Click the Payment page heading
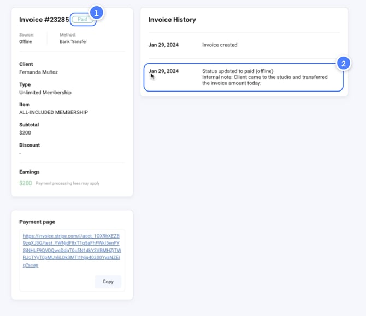Viewport: 366px width, 316px height. pos(37,222)
